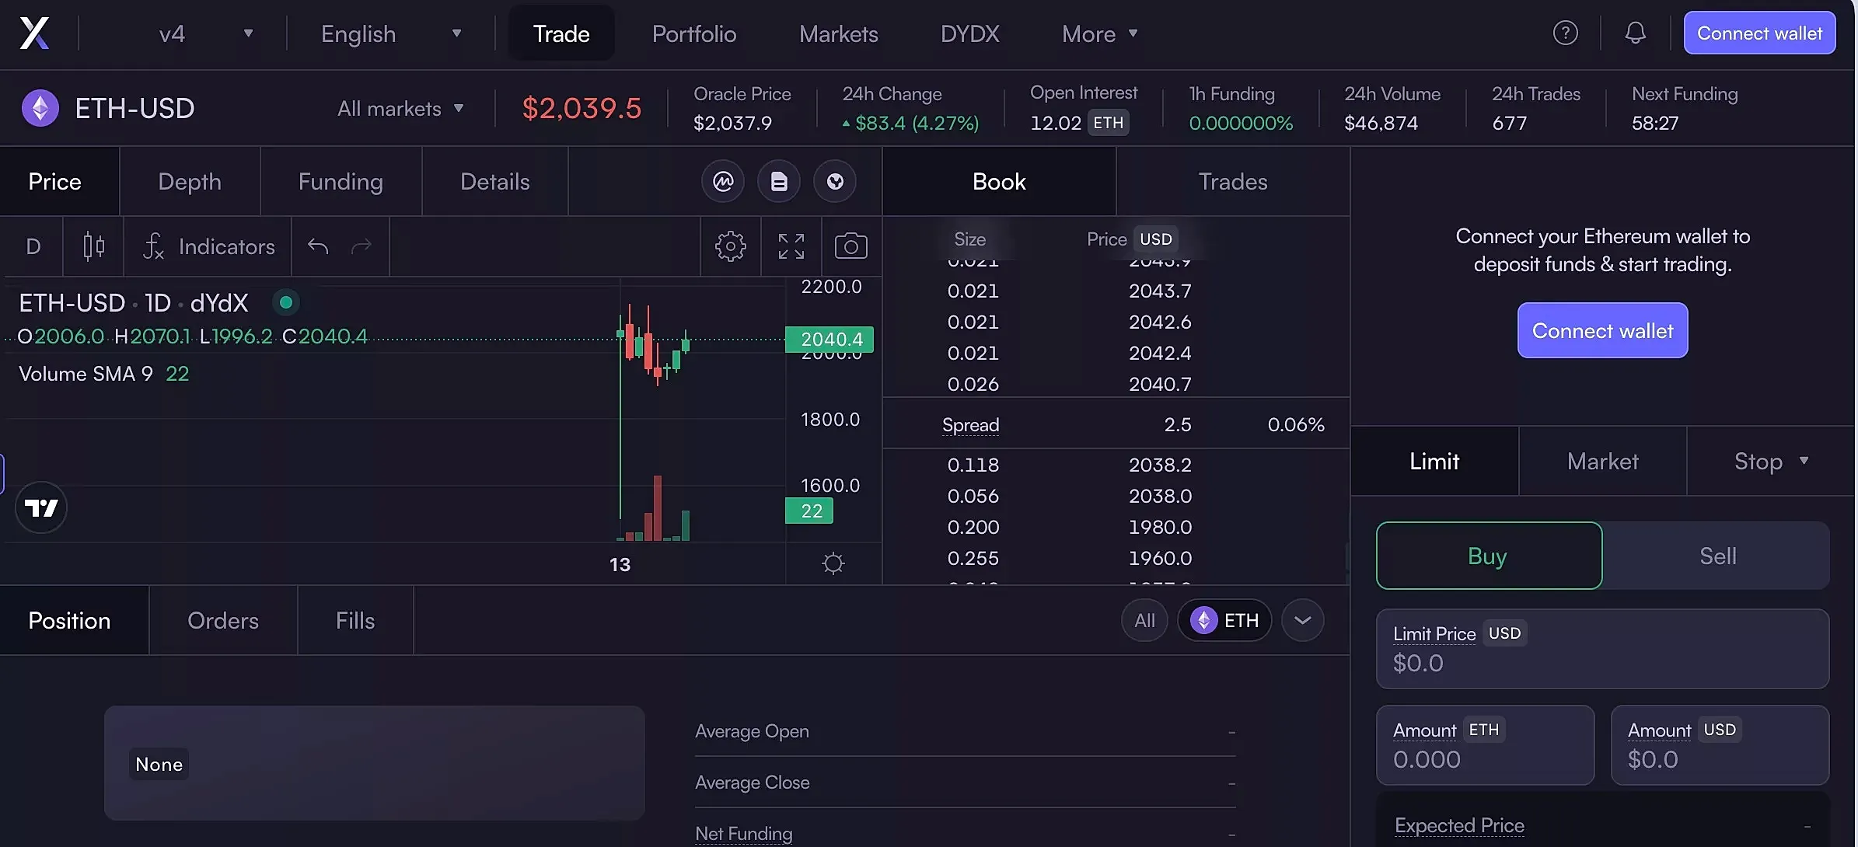Viewport: 1858px width, 847px height.
Task: Filter positions by All
Action: [1144, 620]
